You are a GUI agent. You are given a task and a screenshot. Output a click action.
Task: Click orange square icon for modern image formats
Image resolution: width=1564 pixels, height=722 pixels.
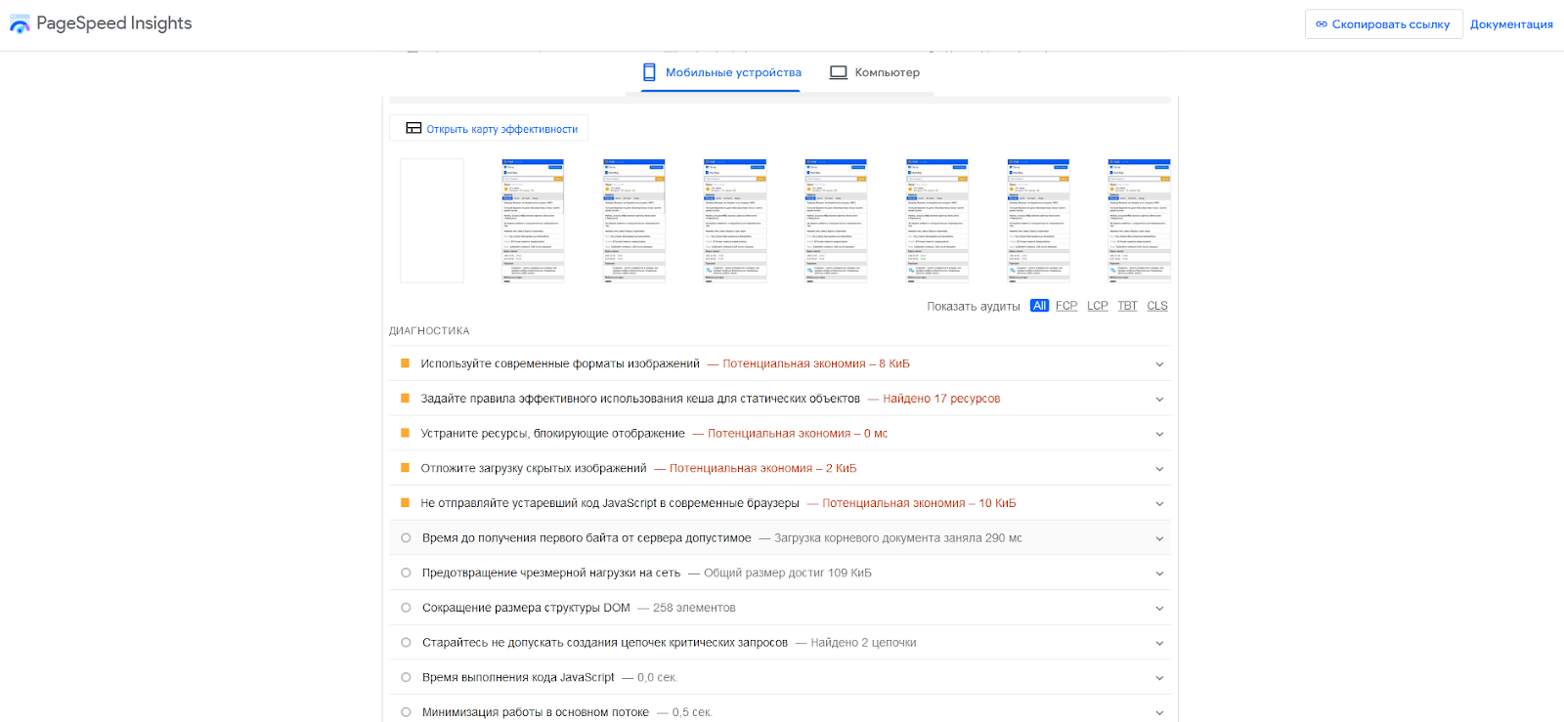tap(405, 363)
